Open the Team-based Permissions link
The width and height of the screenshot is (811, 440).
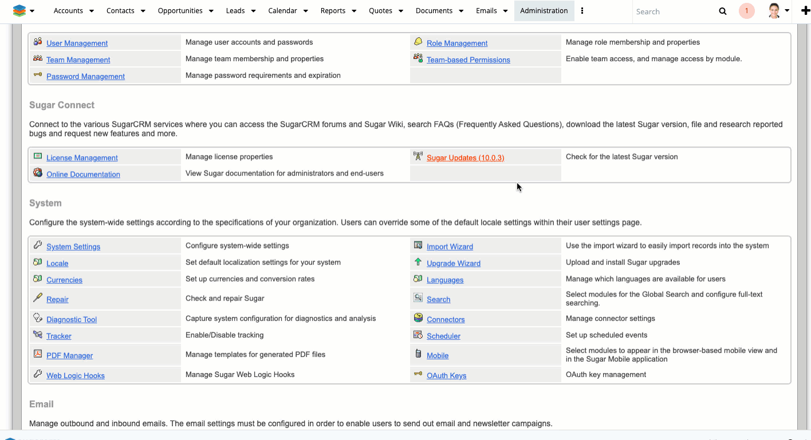point(468,60)
